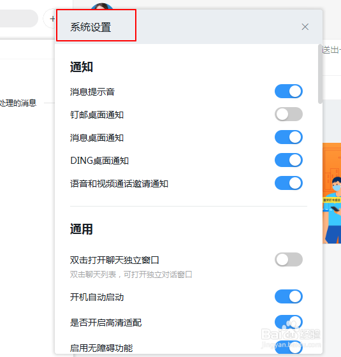Click the DING桌面通知 label
This screenshot has height=357, width=341.
point(99,161)
